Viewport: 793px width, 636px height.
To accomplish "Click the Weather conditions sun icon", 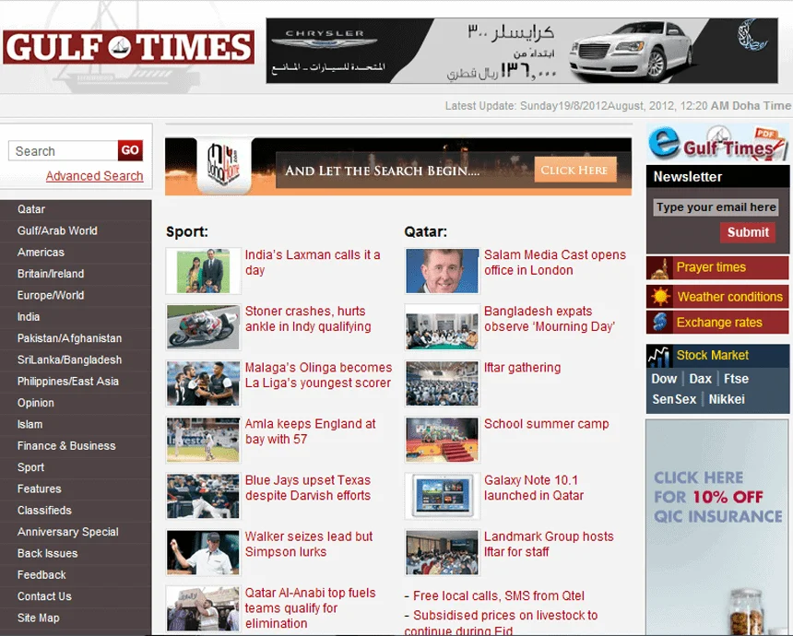I will (660, 296).
